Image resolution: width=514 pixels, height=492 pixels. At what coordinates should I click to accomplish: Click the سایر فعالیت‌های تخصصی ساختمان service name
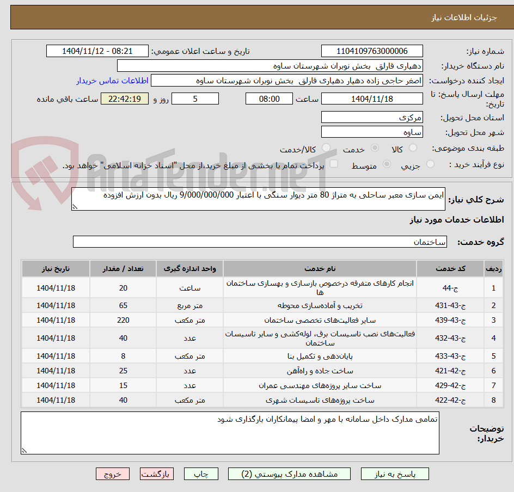point(320,320)
